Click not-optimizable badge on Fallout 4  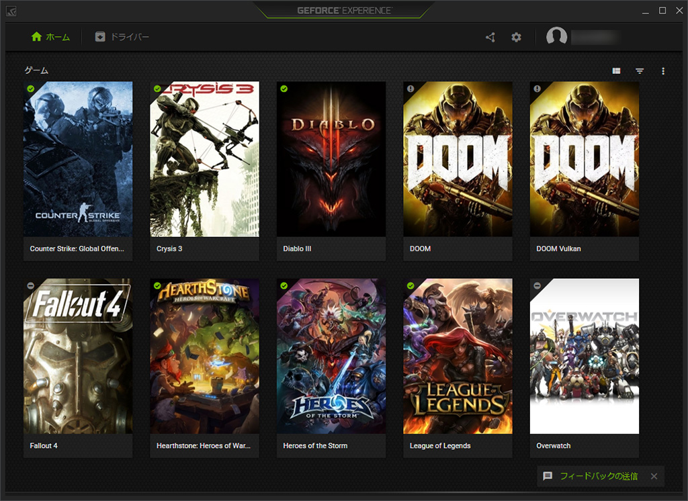coord(30,285)
